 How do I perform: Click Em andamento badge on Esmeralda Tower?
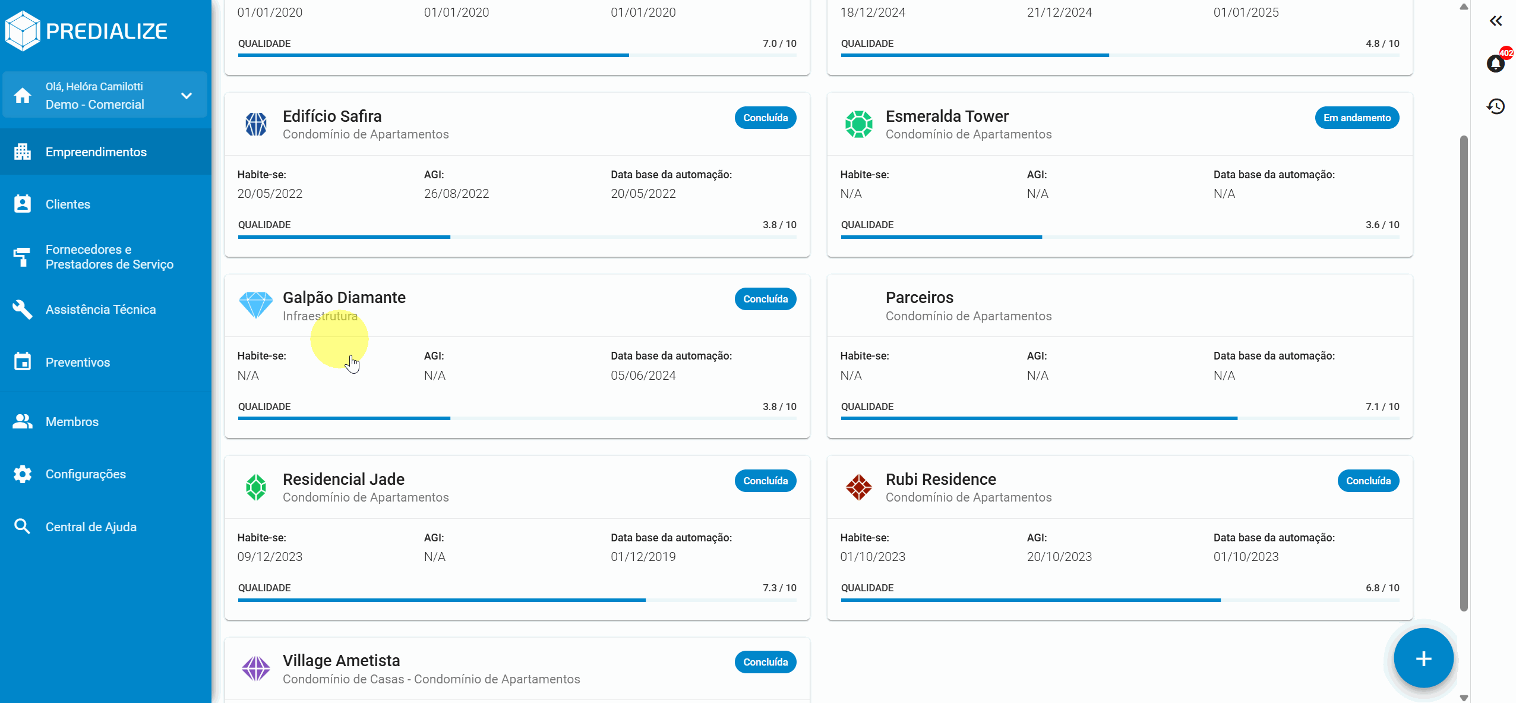[x=1356, y=118]
